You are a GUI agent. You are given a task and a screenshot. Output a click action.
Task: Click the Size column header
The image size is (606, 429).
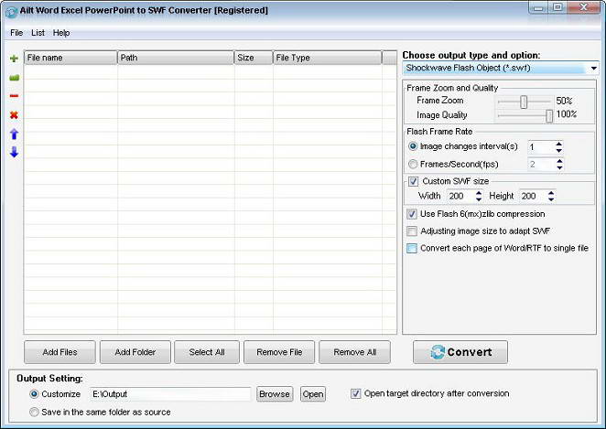pos(254,58)
